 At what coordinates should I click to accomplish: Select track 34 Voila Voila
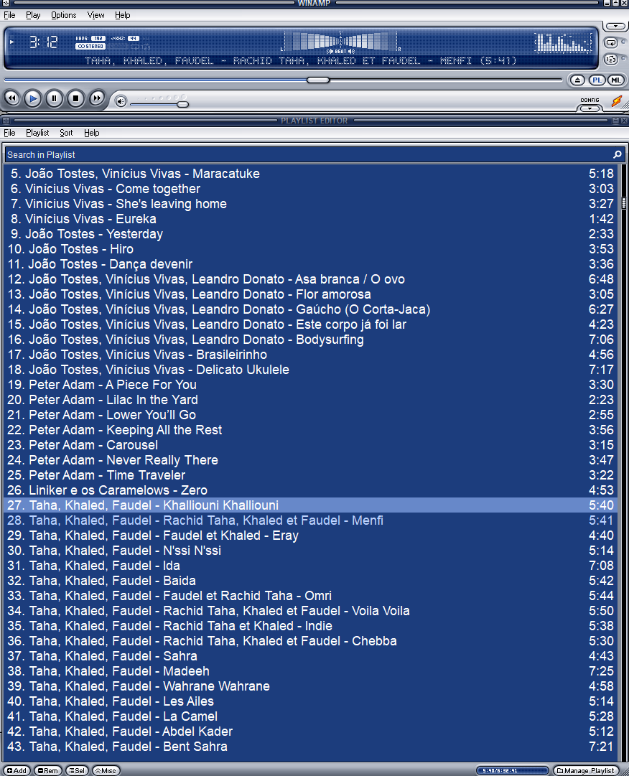[310, 611]
